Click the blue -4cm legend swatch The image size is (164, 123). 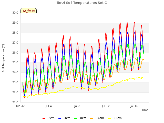60,118
